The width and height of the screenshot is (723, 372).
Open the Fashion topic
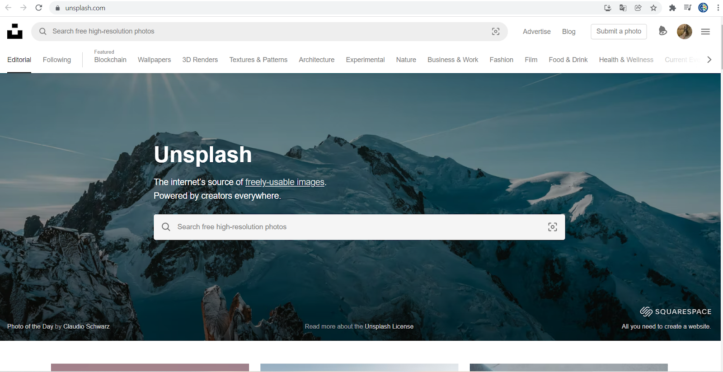click(x=502, y=60)
